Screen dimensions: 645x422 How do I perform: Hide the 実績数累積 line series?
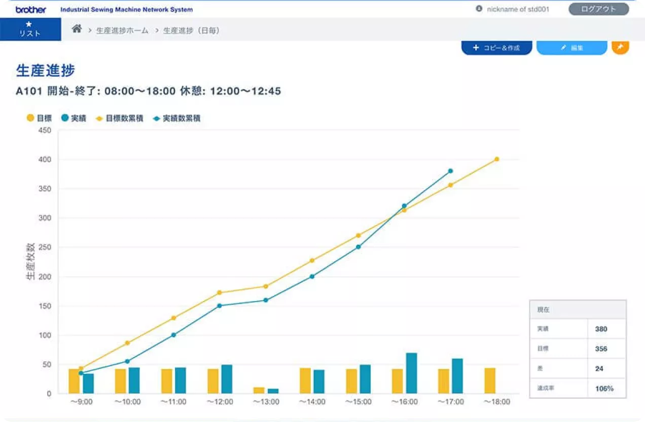coord(176,118)
